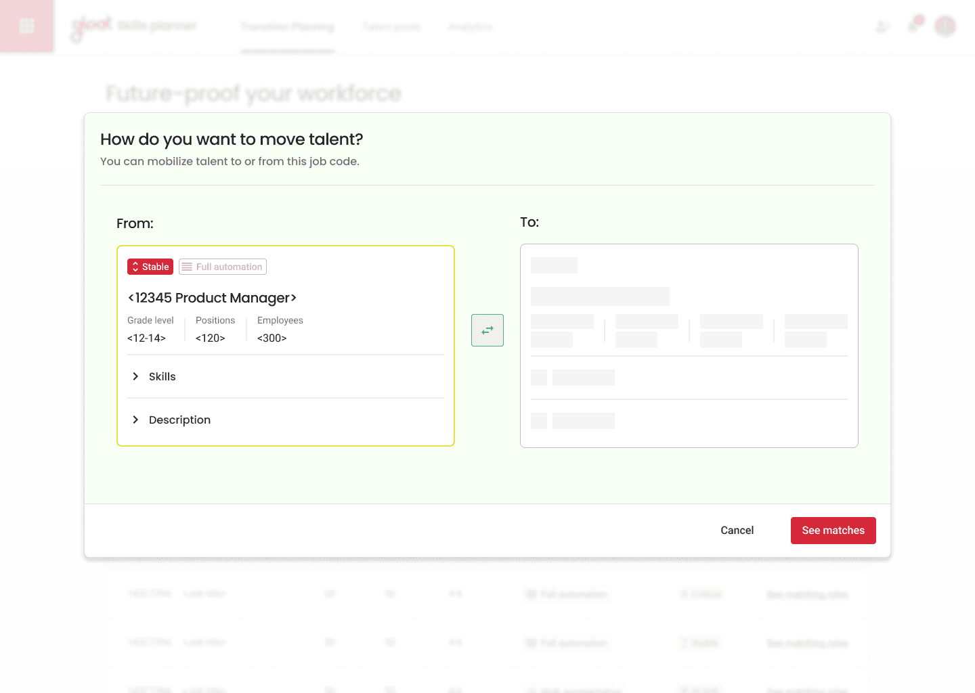
Task: Click See matching roles link in first row
Action: [x=807, y=595]
